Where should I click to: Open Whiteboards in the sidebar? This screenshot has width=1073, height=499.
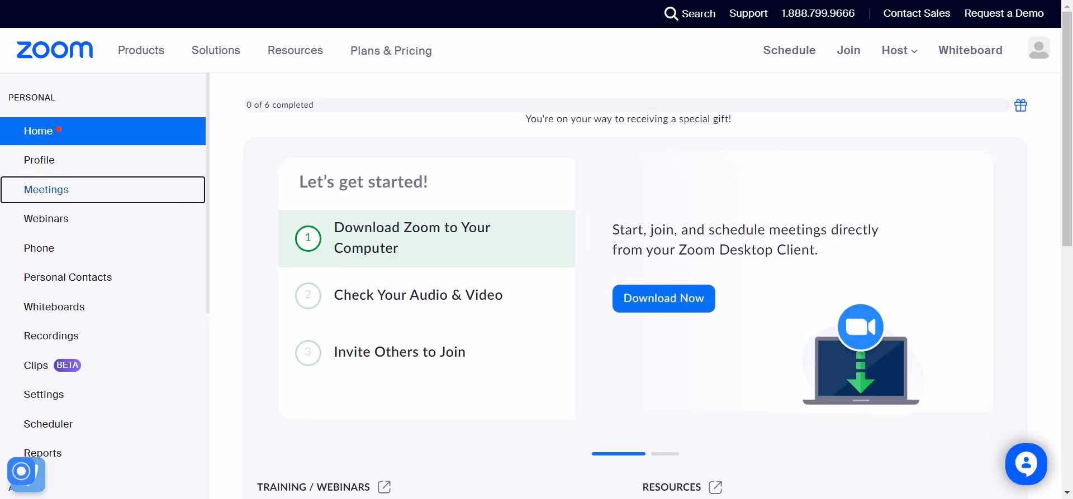[x=103, y=307]
